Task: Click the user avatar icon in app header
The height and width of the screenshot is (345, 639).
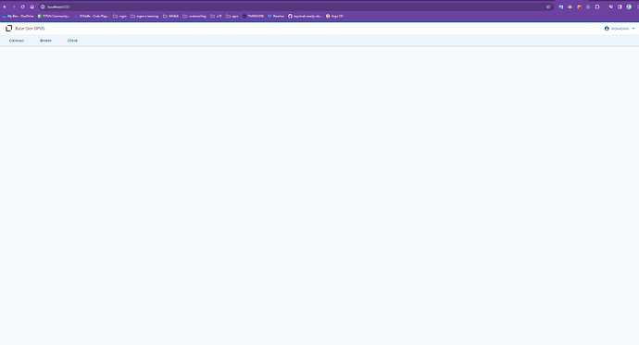Action: tap(607, 29)
